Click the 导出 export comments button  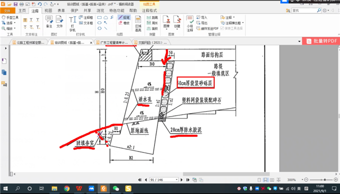coord(202,23)
